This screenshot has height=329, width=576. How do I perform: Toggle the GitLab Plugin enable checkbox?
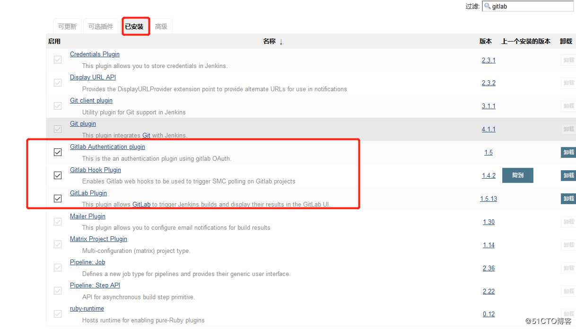tap(58, 199)
